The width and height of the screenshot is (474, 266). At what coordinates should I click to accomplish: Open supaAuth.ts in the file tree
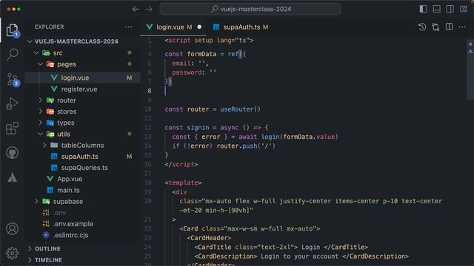82,157
